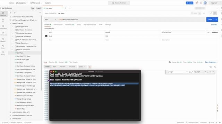The image size is (222, 124).
Task: Click the Search Postman field
Action: tap(119, 3)
